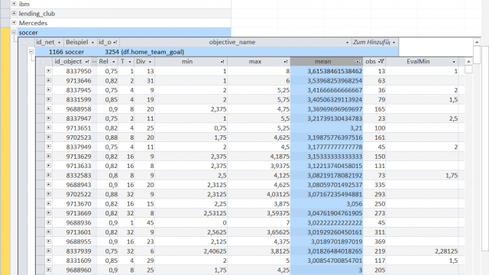Click the outer subdatasheet scroll-up arrow
Viewport: 489px width, 275px height.
pyautogui.click(x=477, y=42)
